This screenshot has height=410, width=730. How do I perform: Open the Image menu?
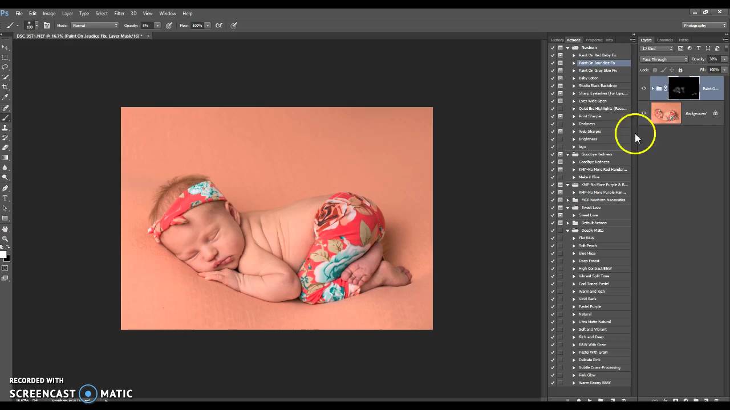[49, 13]
